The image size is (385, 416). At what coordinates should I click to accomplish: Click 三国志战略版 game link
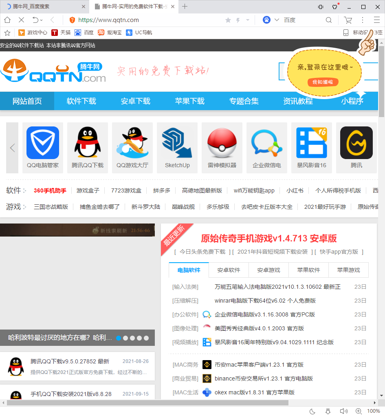[x=51, y=207]
